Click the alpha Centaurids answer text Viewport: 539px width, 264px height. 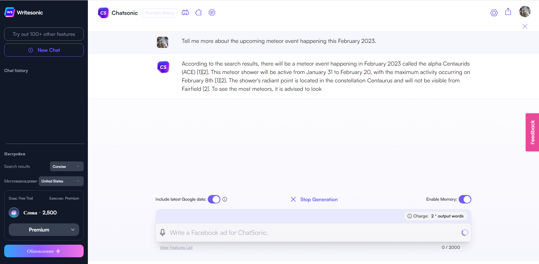tap(326, 76)
